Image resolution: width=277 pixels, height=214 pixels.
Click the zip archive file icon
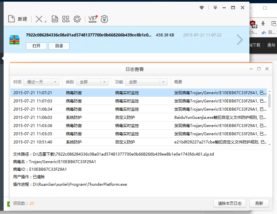(x=14, y=40)
